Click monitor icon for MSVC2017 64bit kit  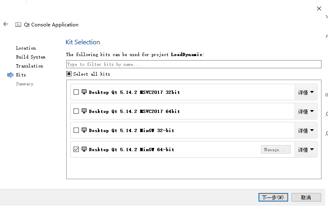click(84, 111)
